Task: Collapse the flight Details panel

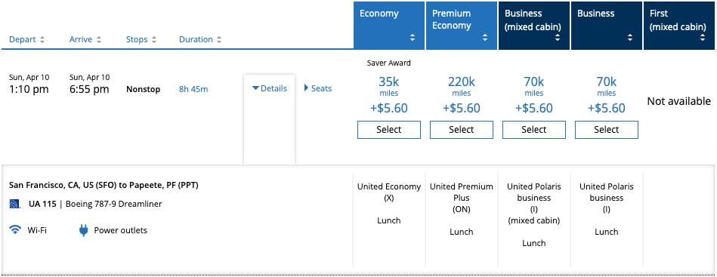Action: click(x=270, y=88)
